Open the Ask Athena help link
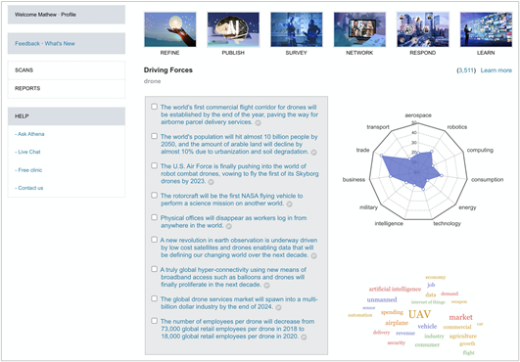Screen dimensions: 520x362 pyautogui.click(x=29, y=134)
